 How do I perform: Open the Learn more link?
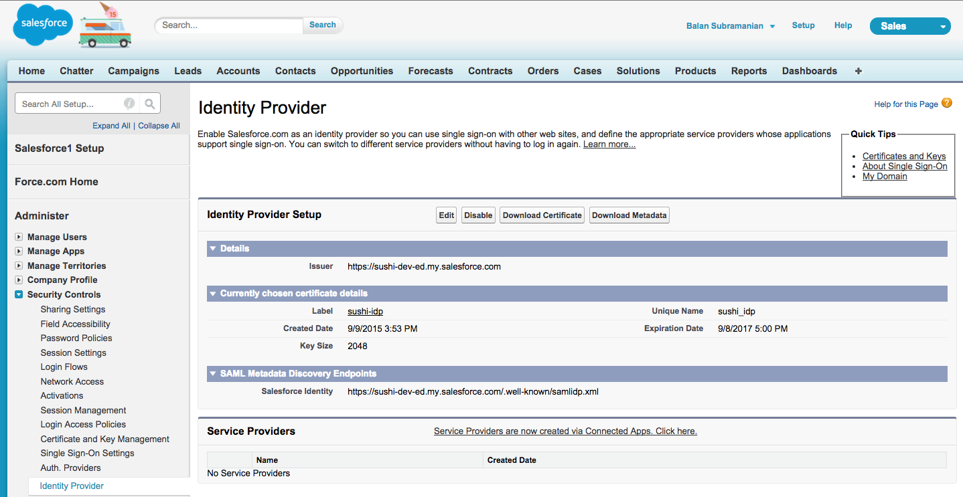[x=609, y=144]
